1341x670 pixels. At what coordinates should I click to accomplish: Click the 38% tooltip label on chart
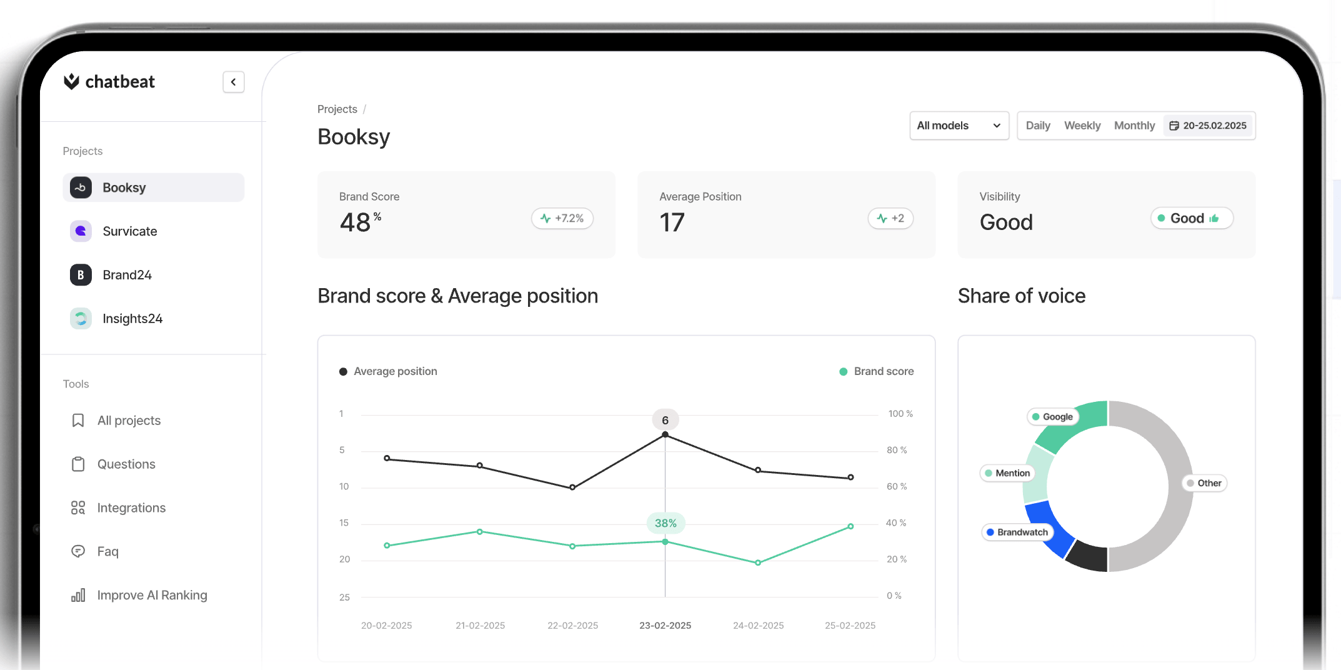(666, 523)
